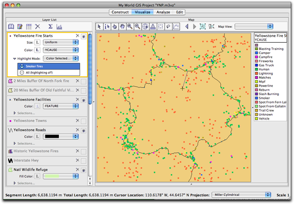
Task: Toggle visibility of Yellowstone Towns layer
Action: click(83, 121)
